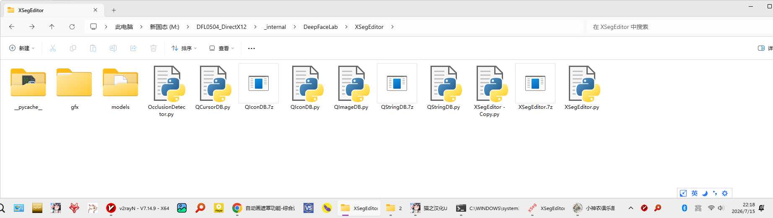Open a new tab with plus button

click(114, 10)
